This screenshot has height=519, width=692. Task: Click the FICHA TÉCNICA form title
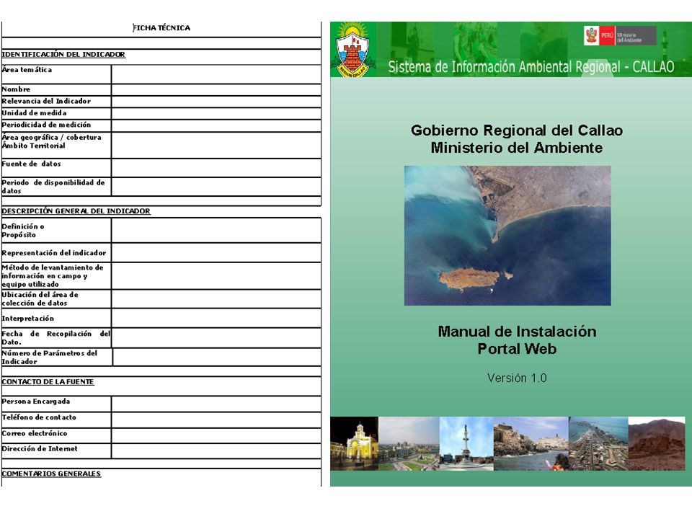[x=161, y=28]
